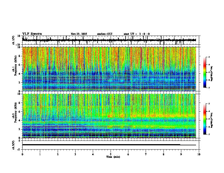Click the ch.1 spectrogram color scale bar
The width and height of the screenshot is (224, 173).
205,72
